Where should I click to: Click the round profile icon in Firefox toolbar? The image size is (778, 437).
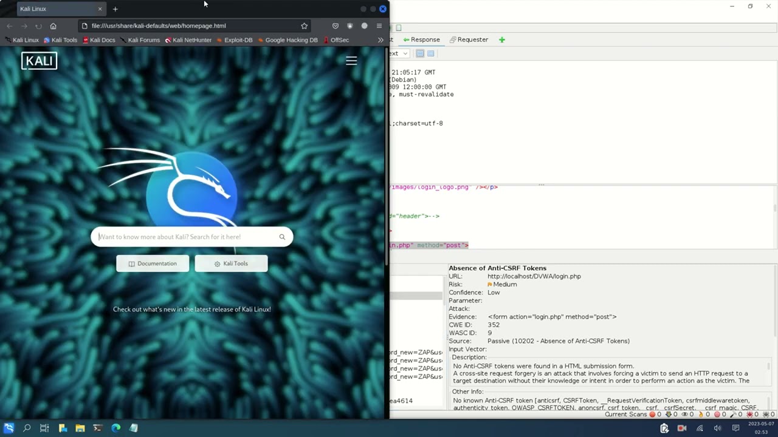364,25
